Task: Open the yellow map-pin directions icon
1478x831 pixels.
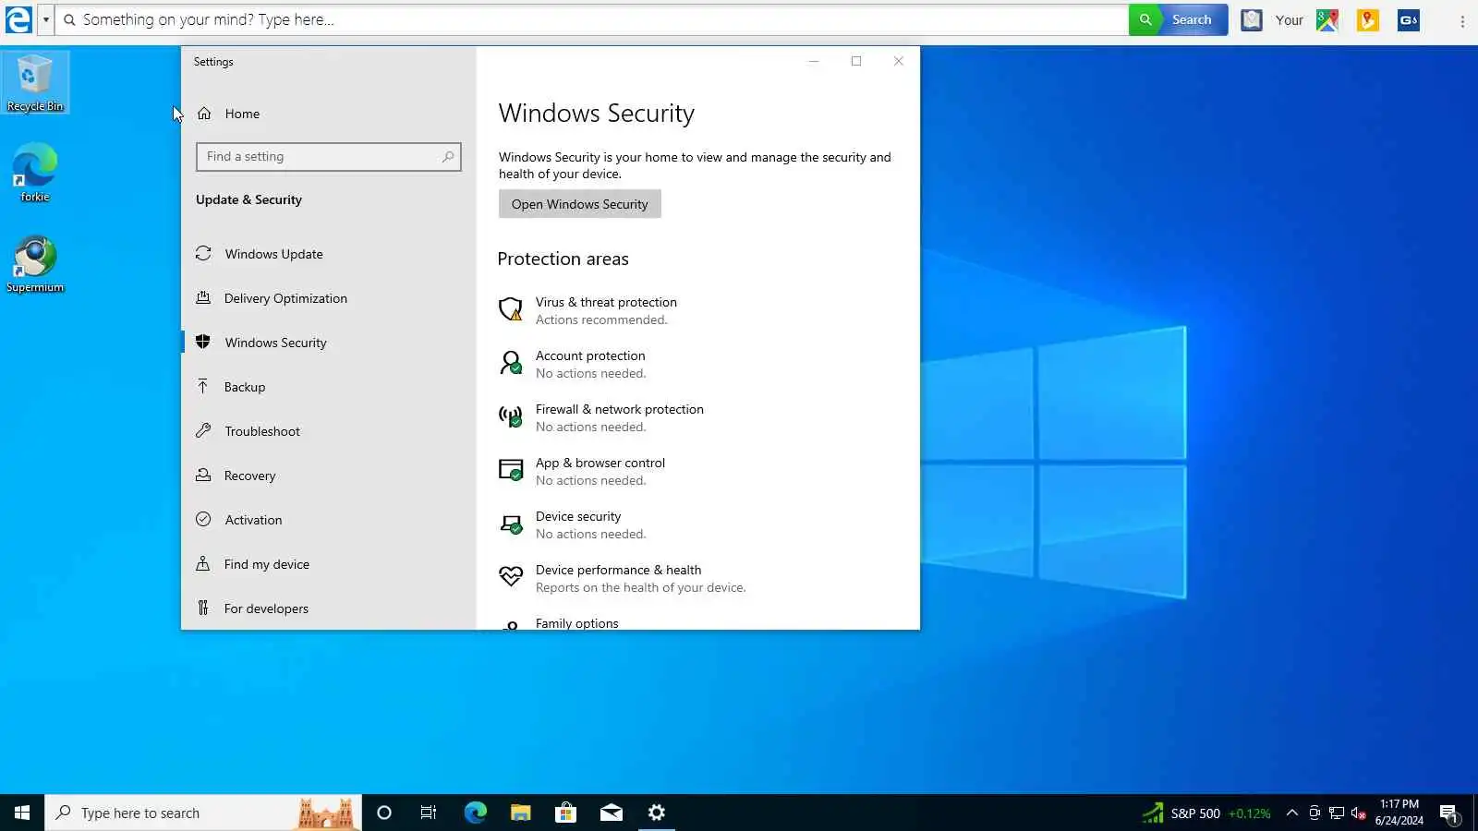Action: [1368, 19]
